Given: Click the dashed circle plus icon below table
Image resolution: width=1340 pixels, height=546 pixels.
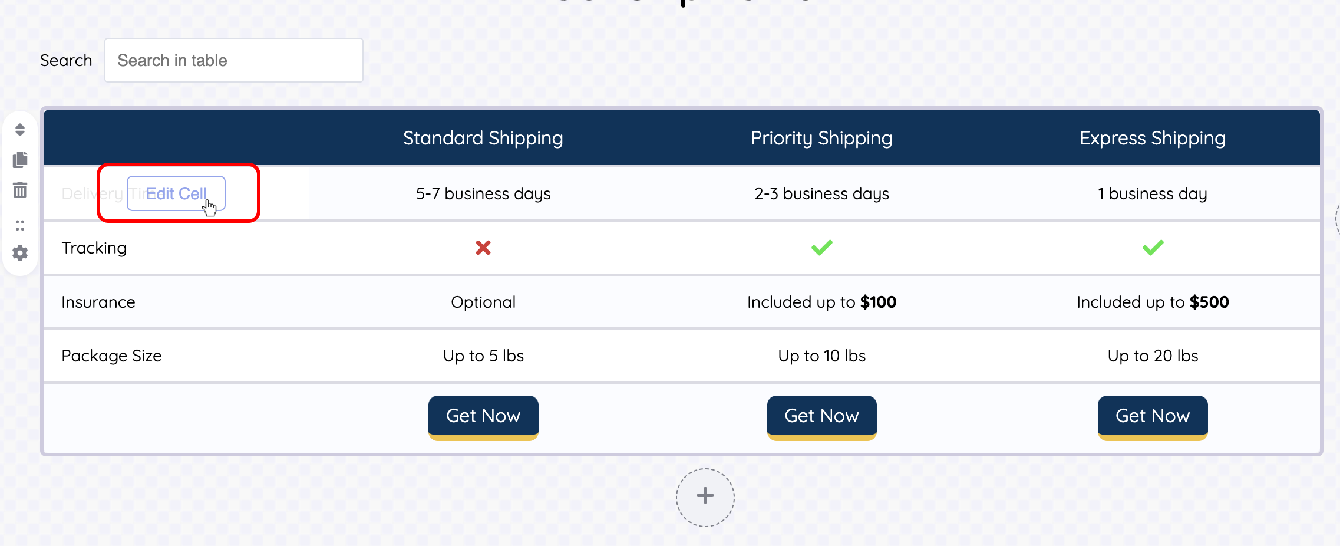Looking at the screenshot, I should (705, 496).
